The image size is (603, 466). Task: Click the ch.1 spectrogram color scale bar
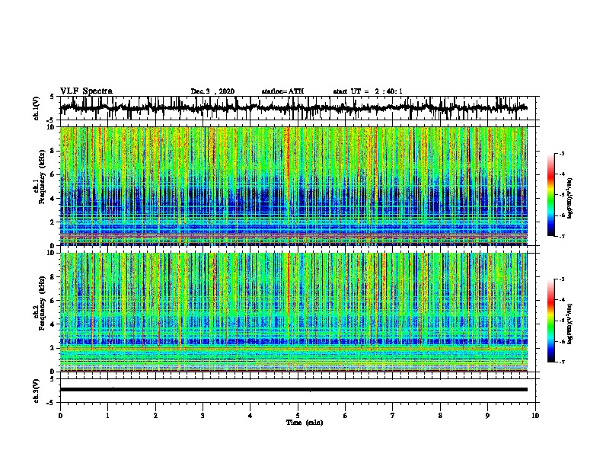click(x=551, y=195)
